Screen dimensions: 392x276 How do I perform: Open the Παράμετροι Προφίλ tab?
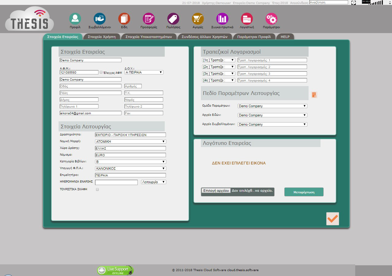(x=254, y=37)
